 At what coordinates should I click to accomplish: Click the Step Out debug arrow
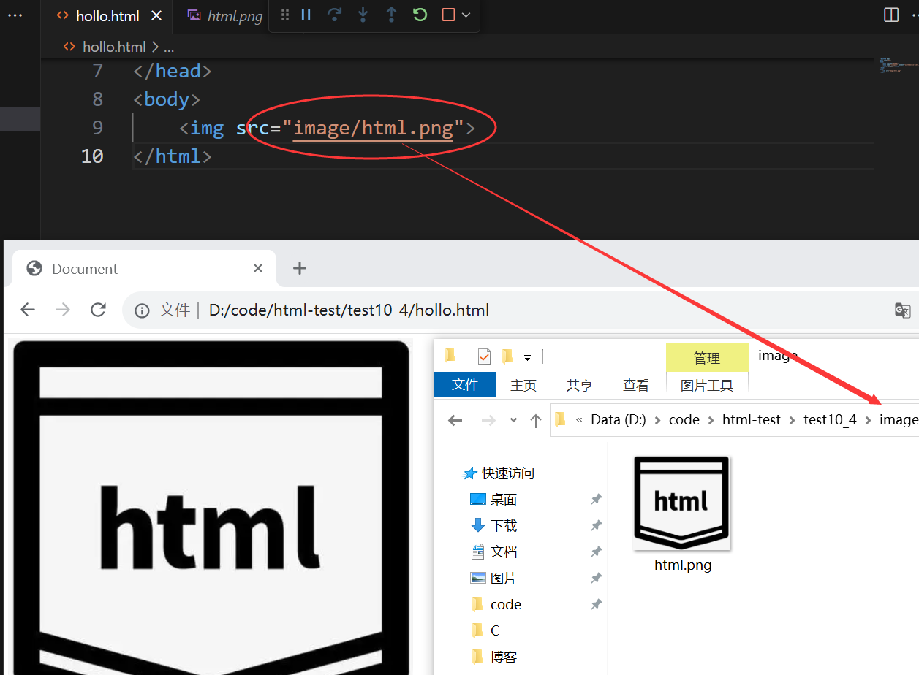[391, 15]
